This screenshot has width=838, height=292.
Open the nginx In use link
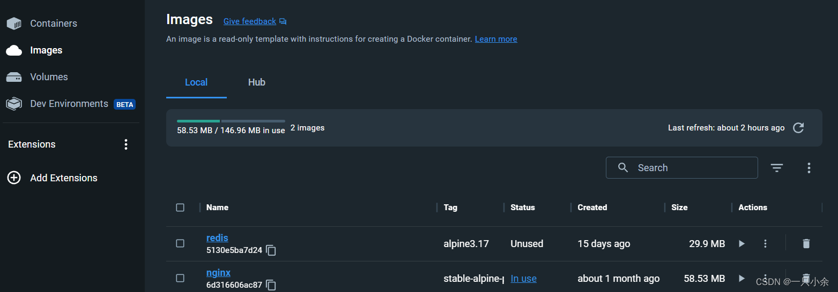click(523, 279)
